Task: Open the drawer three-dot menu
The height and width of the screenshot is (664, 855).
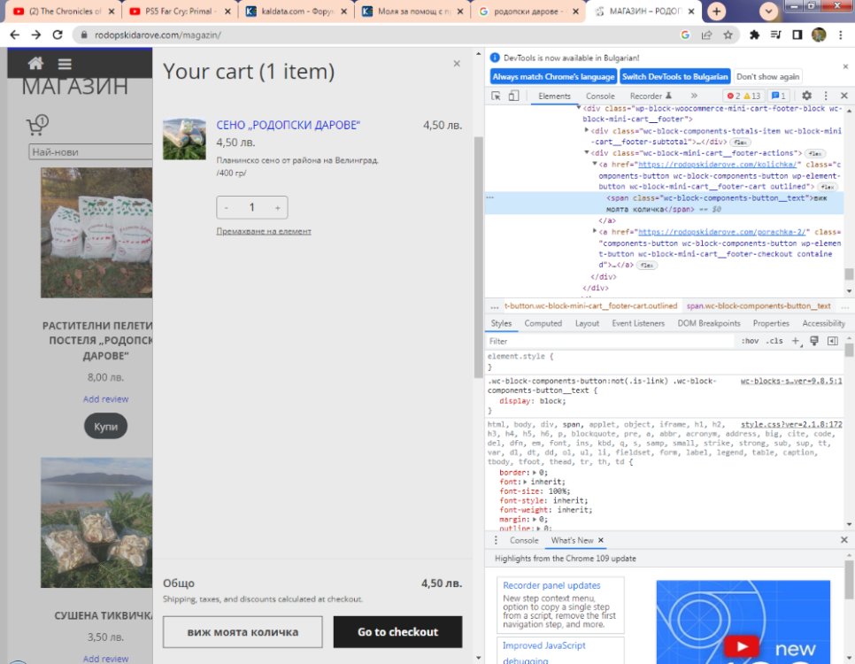Action: [496, 540]
